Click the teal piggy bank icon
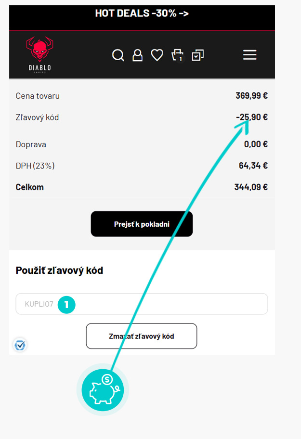The width and height of the screenshot is (301, 439). click(x=103, y=389)
